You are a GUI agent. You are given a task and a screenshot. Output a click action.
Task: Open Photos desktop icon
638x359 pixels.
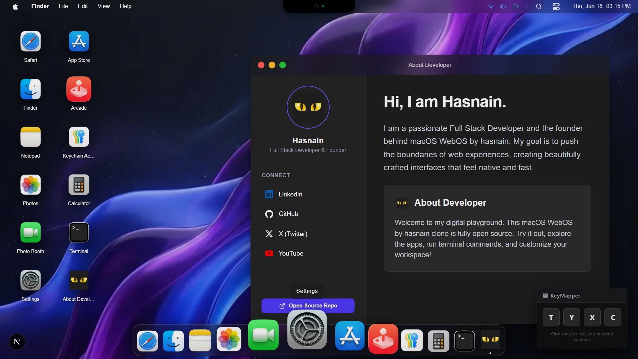pos(31,185)
